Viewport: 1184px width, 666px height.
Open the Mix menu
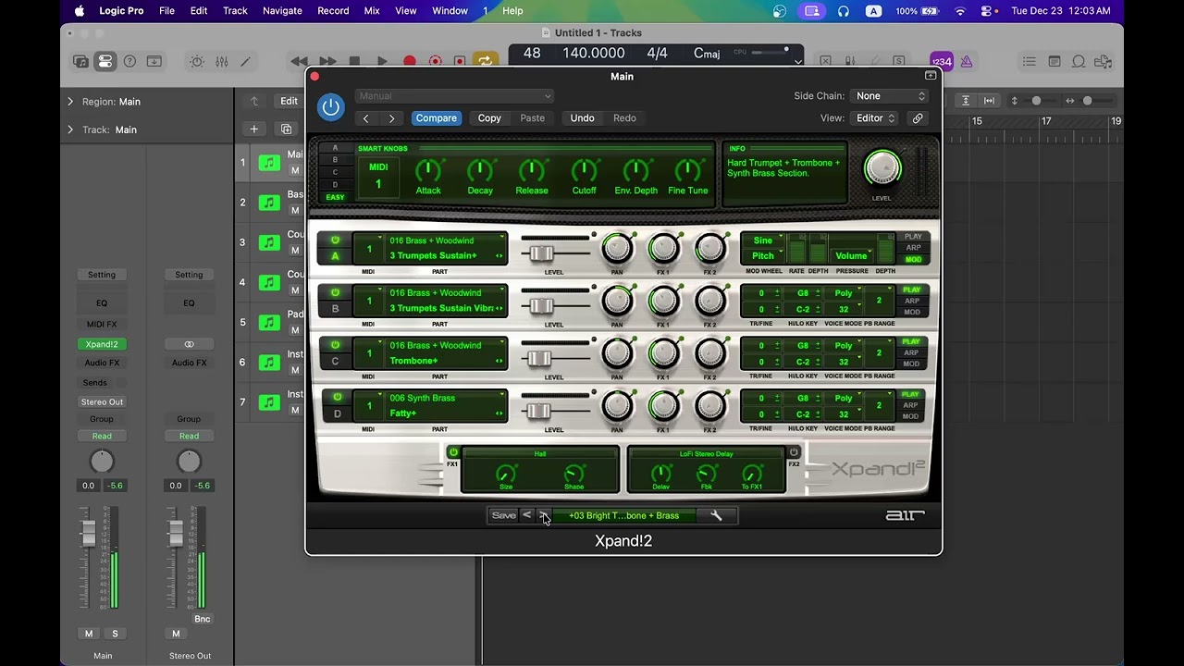coord(372,11)
